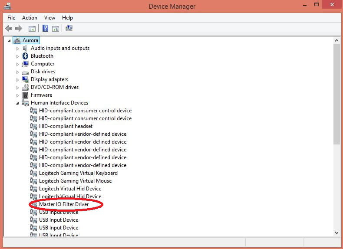This screenshot has width=343, height=249.
Task: Click the Forward arrow toolbar icon
Action: coord(18,29)
